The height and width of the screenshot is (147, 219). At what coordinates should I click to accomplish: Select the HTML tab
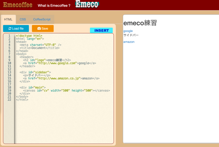(8, 19)
